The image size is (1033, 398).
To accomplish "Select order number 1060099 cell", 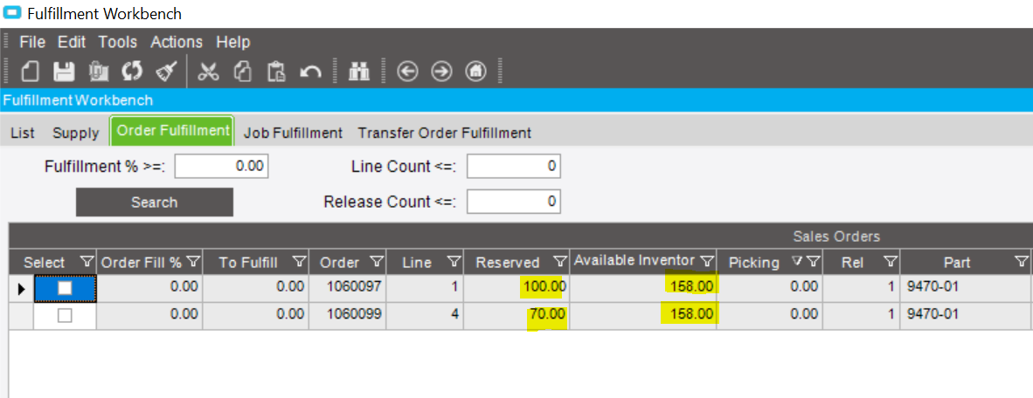I will coord(348,316).
